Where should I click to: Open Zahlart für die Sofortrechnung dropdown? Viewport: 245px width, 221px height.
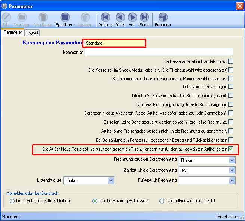[232, 170]
